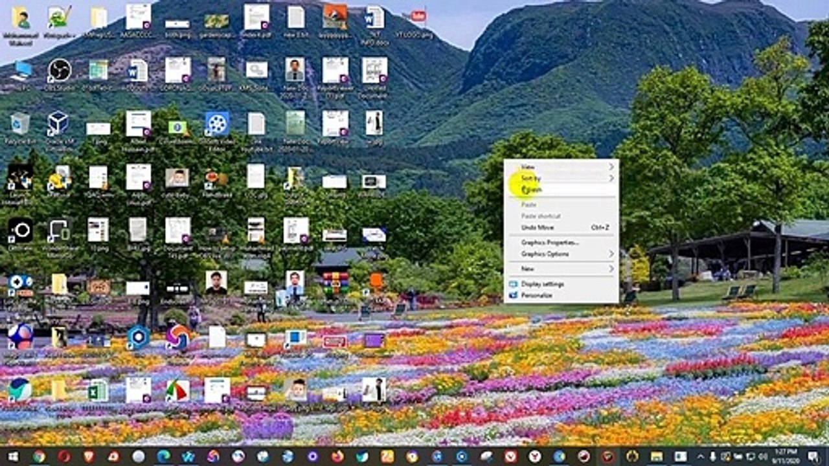829x466 pixels.
Task: Launch Brave browser from the taskbar
Action: point(88,456)
